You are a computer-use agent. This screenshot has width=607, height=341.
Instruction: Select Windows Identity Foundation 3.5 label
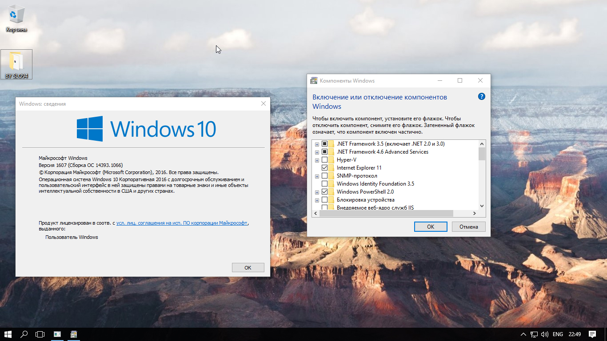[375, 184]
